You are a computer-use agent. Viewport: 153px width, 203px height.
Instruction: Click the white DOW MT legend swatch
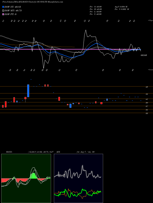click(3, 11)
